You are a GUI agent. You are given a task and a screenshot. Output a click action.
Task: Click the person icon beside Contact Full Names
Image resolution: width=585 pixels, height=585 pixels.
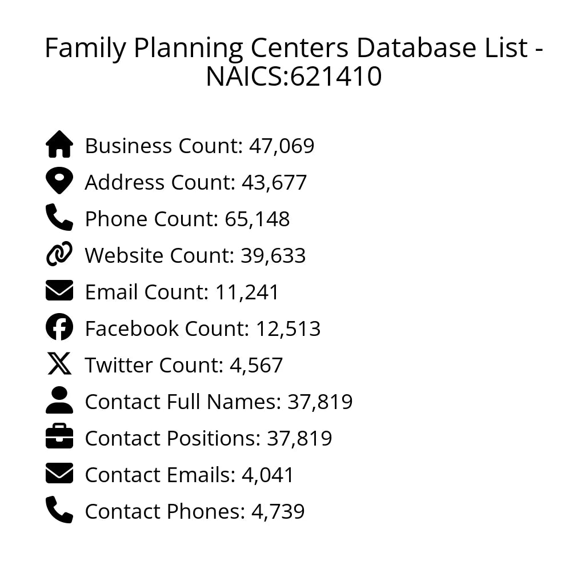[59, 400]
